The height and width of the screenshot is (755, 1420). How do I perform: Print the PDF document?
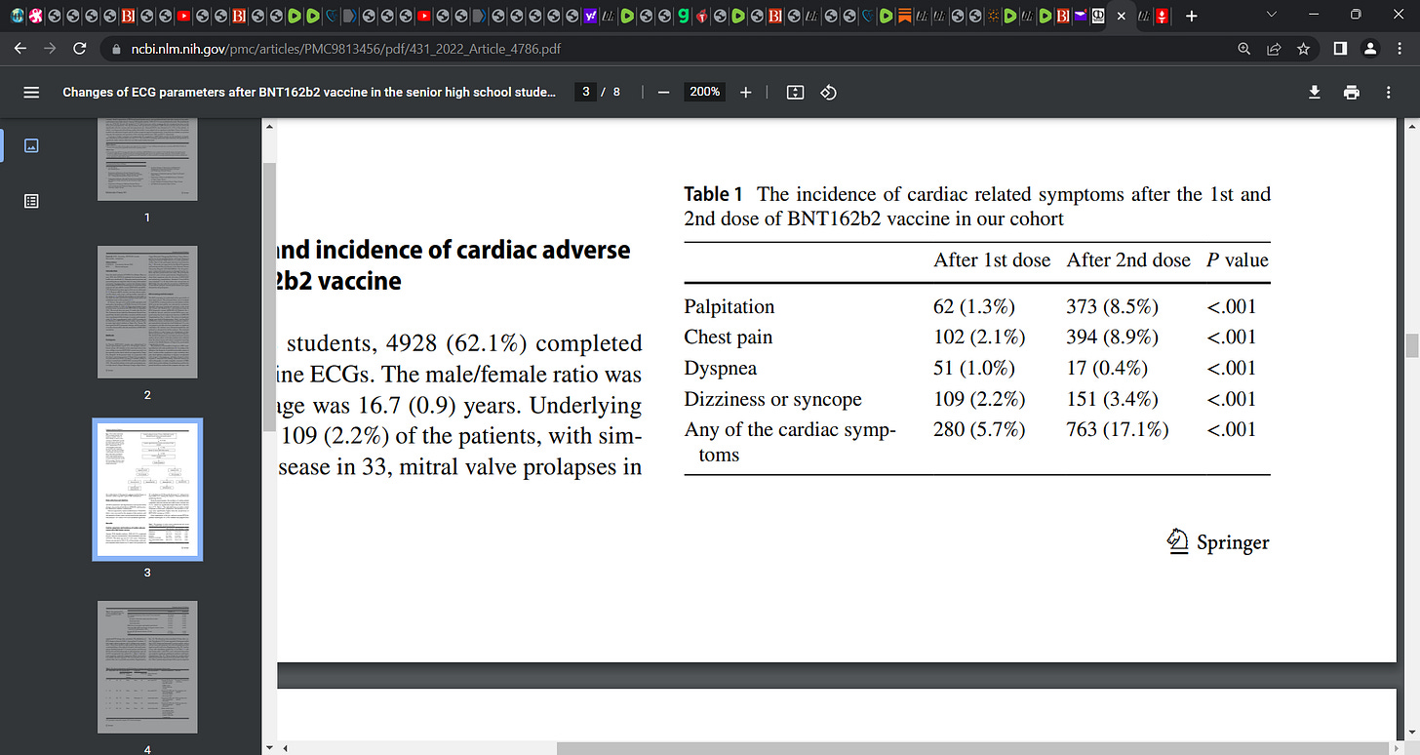click(x=1351, y=92)
